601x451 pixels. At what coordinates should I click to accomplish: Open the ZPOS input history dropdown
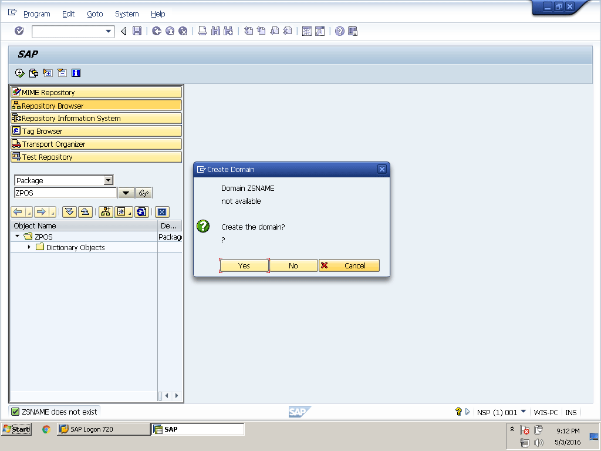126,193
